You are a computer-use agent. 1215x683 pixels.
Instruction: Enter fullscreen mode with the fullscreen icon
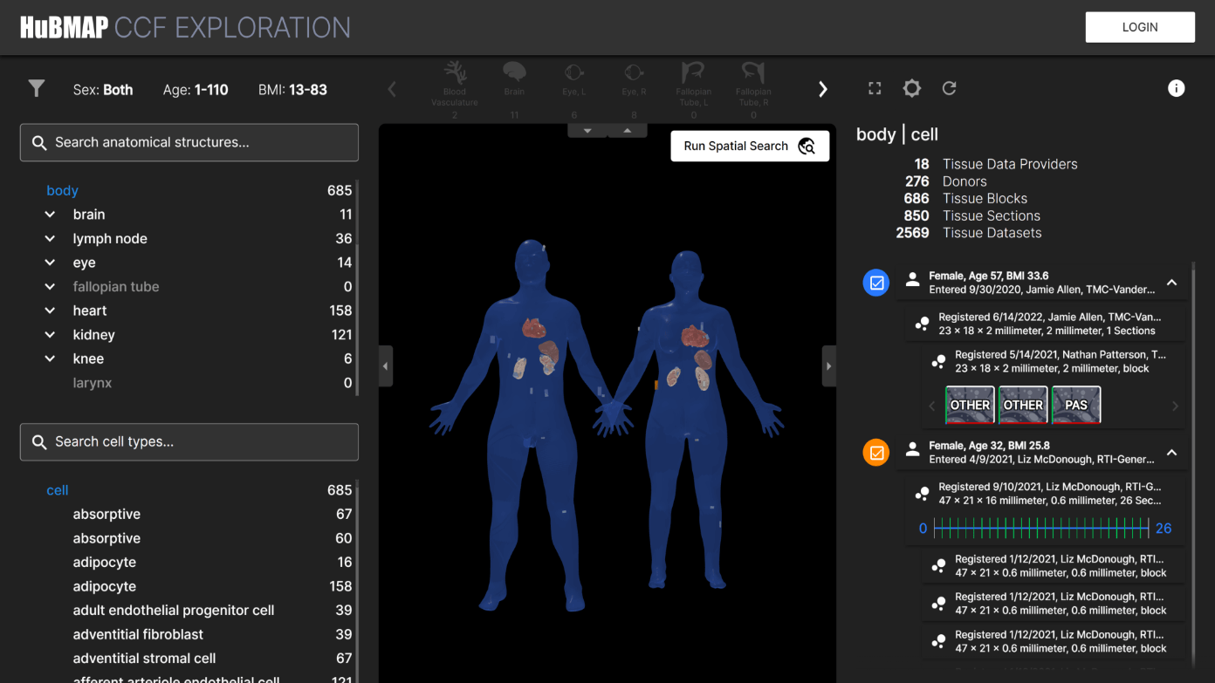click(x=875, y=88)
